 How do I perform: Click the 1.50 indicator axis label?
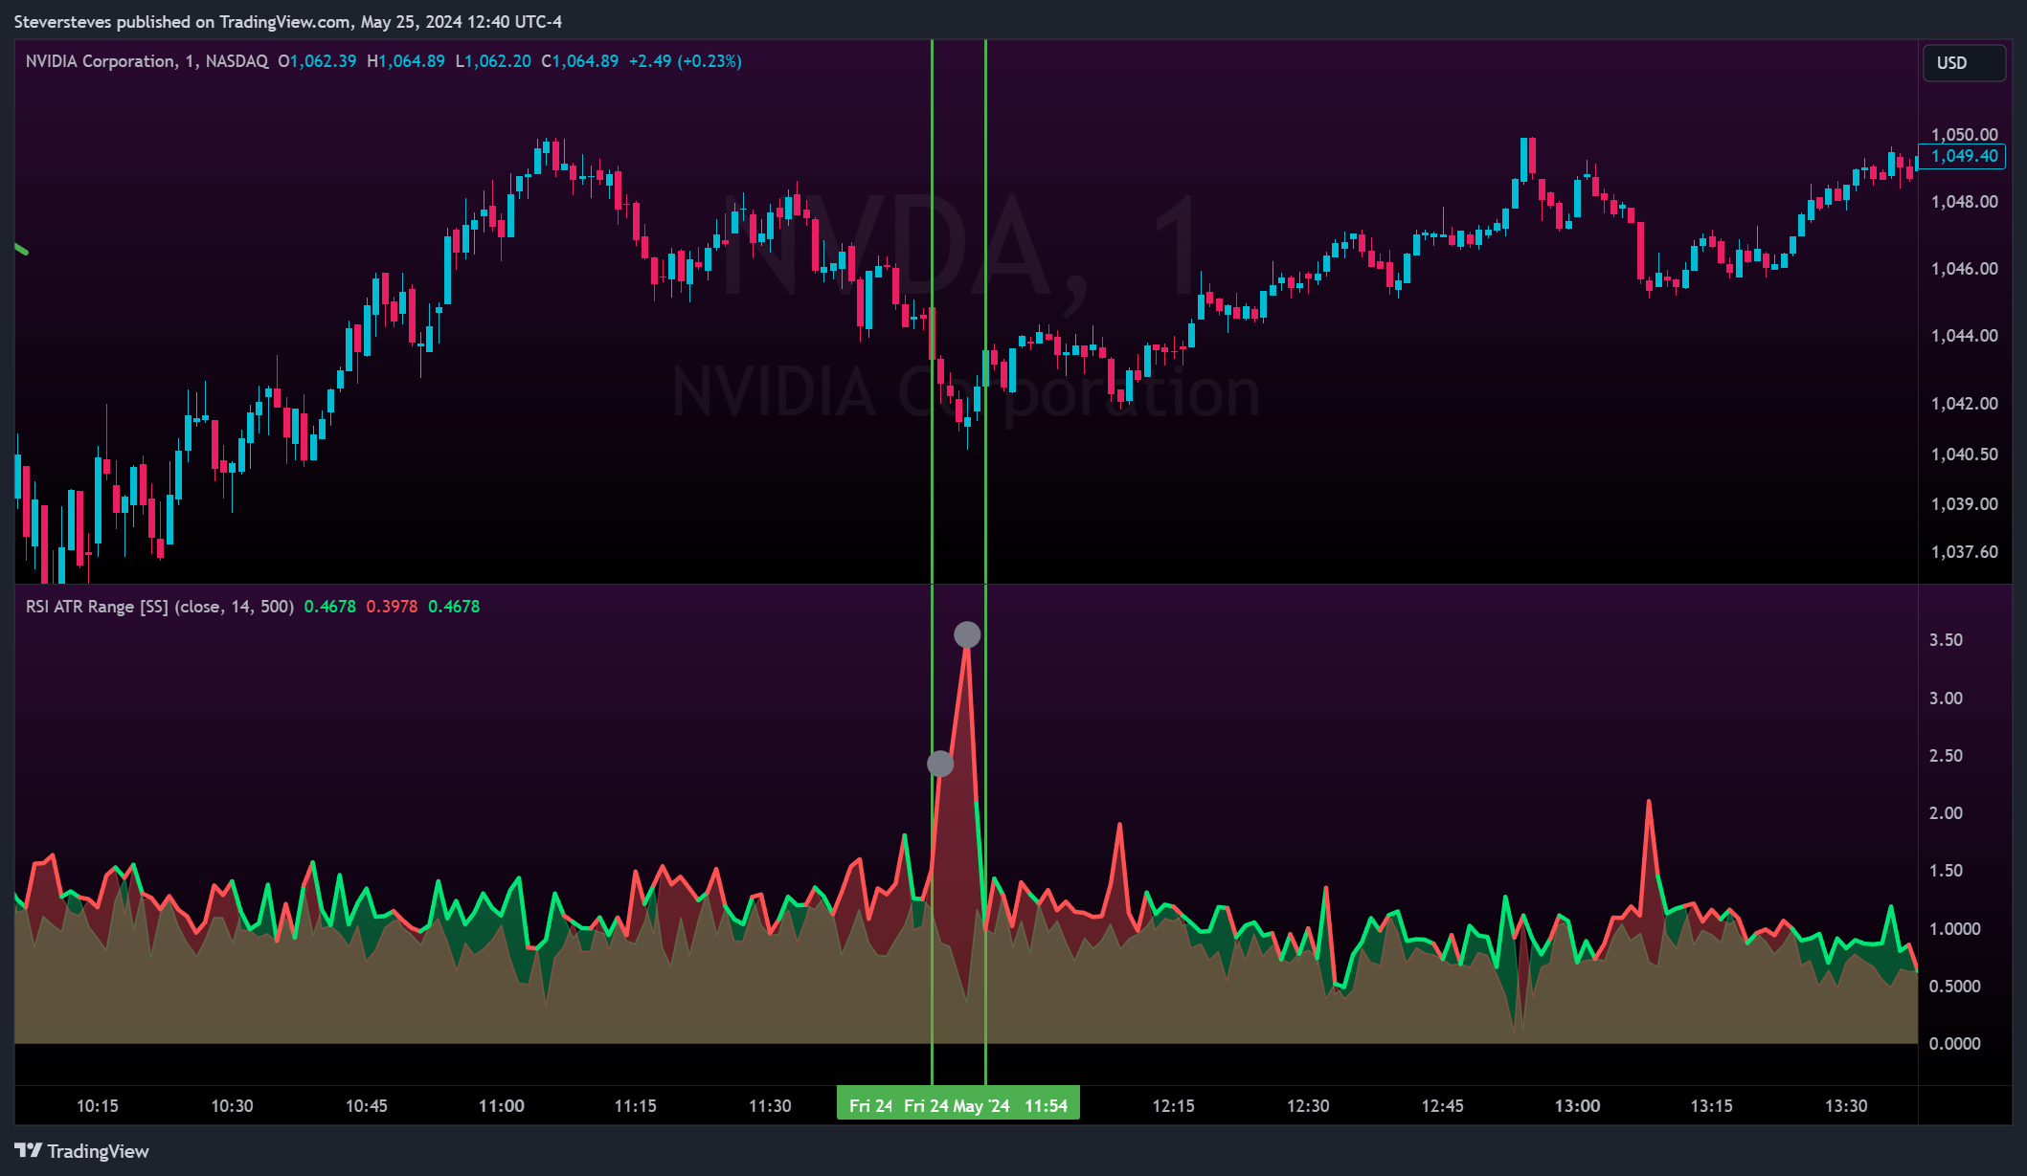[1946, 871]
